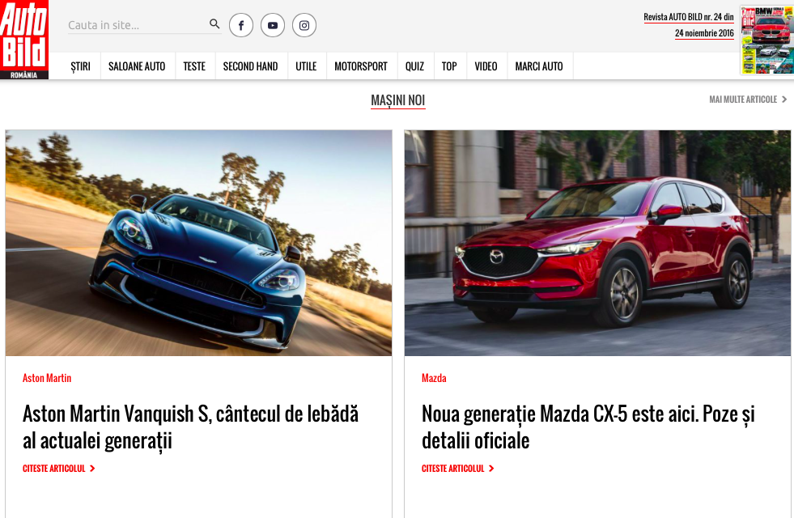Screen dimensions: 794x518
Task: Open the Teste menu item
Action: [x=194, y=66]
